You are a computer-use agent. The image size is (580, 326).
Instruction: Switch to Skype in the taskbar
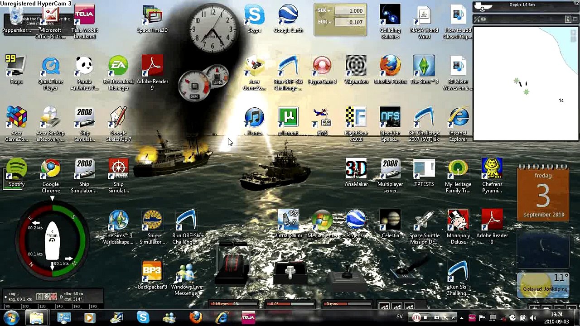tap(143, 317)
